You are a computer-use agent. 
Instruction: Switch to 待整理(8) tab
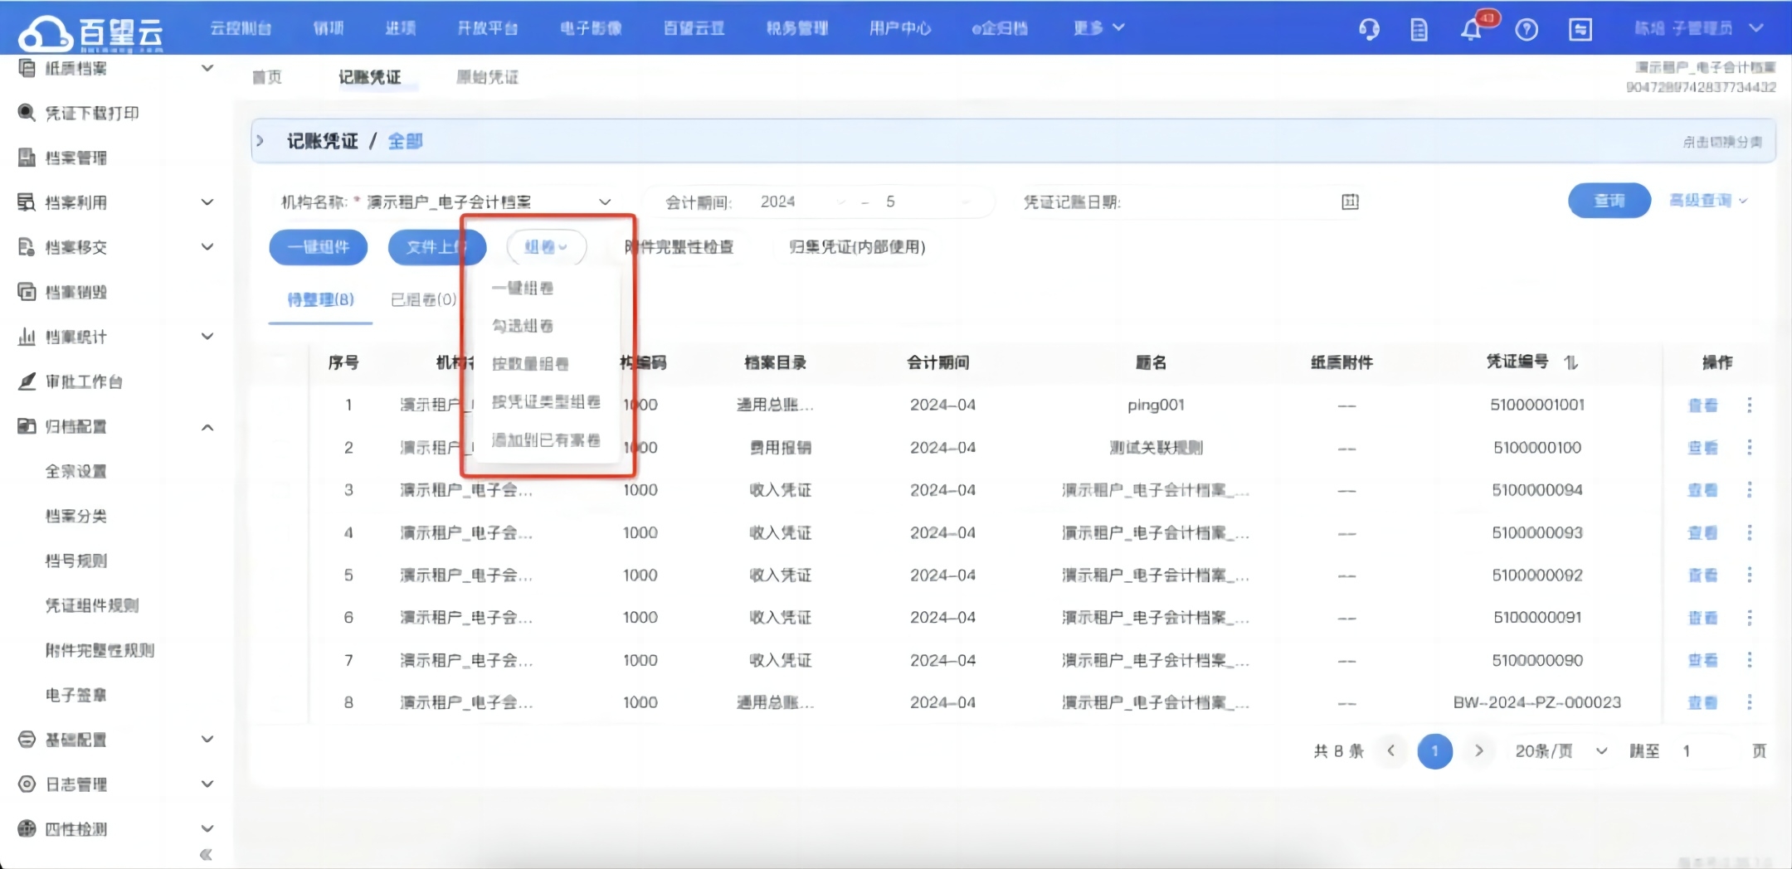point(320,299)
